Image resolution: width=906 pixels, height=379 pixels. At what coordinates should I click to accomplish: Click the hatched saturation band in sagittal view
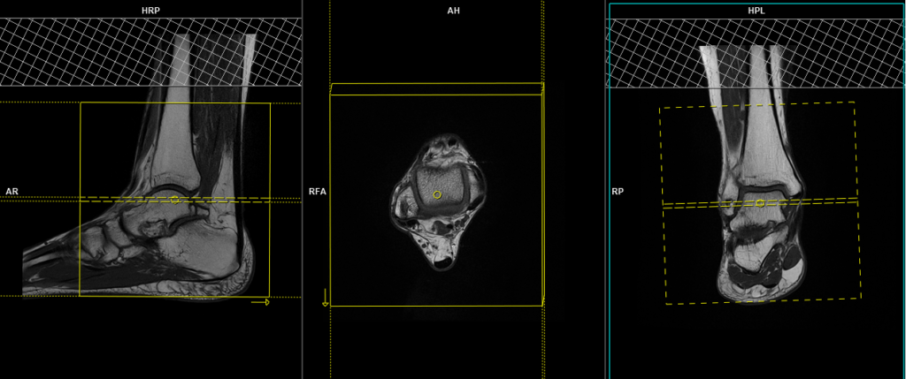tap(150, 52)
